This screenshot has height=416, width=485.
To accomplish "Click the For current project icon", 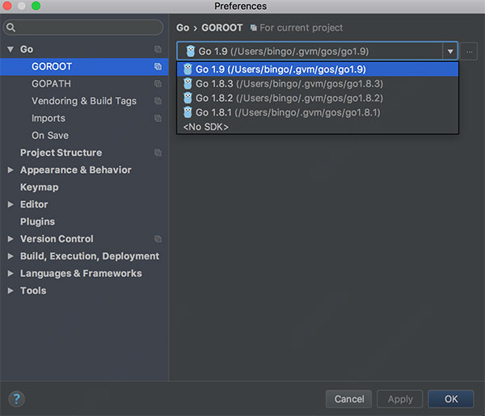I will [253, 28].
